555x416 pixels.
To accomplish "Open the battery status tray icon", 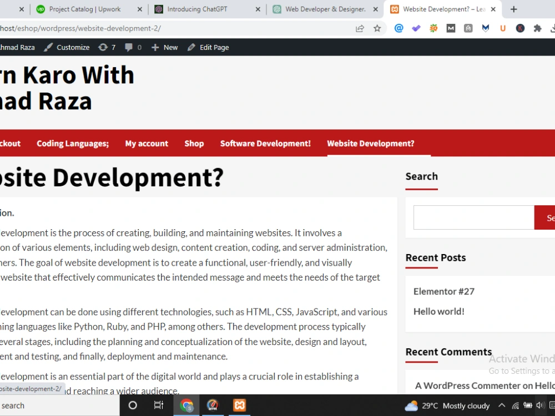I will tap(528, 405).
